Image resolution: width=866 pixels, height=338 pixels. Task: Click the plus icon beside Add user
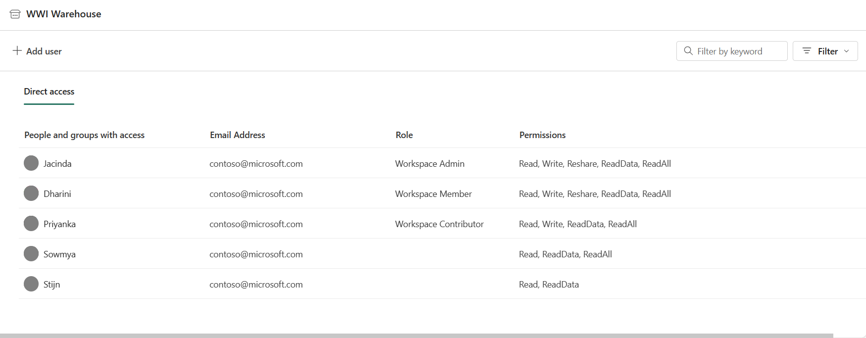click(17, 51)
